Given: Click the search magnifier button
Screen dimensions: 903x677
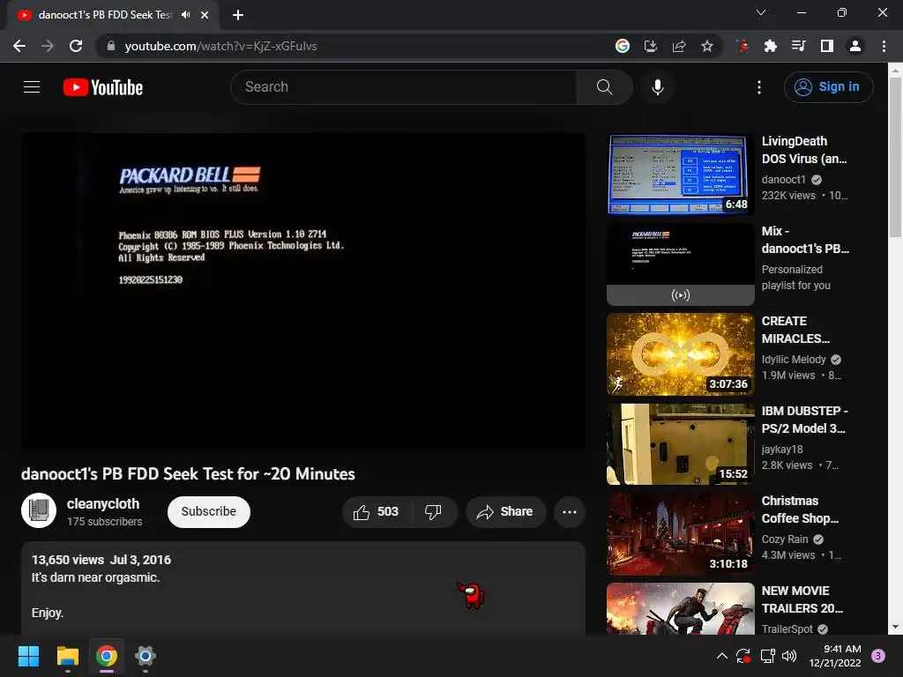Looking at the screenshot, I should coord(604,87).
